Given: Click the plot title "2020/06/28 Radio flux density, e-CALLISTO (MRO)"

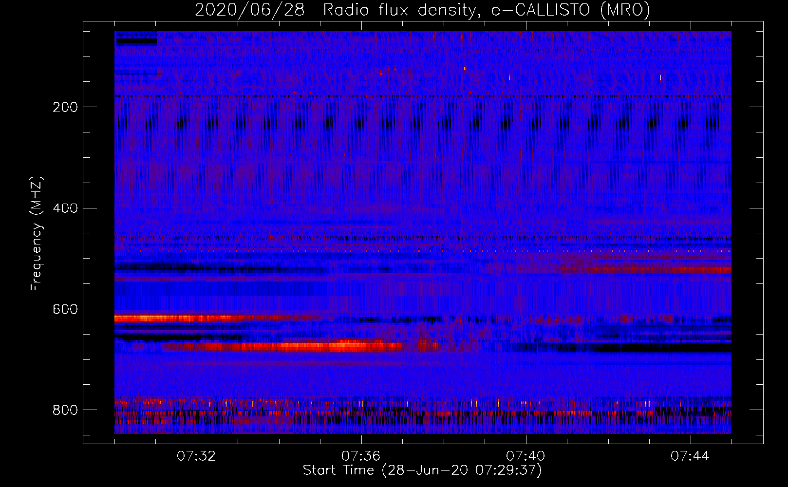Looking at the screenshot, I should [x=422, y=10].
